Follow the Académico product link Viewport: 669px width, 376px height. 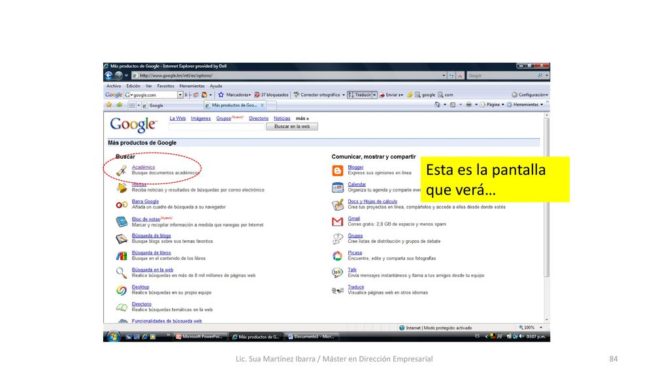click(143, 167)
